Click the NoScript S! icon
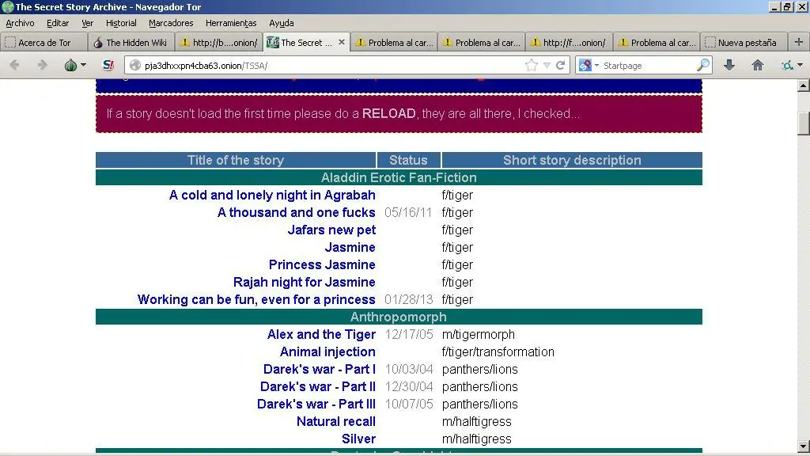Image resolution: width=810 pixels, height=456 pixels. 108,65
